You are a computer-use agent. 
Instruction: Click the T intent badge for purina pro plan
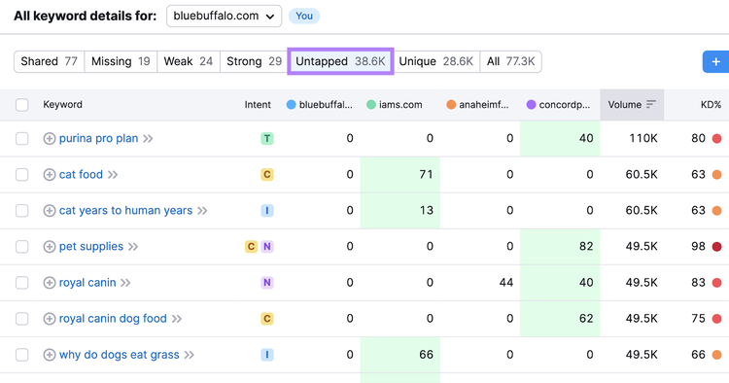267,138
